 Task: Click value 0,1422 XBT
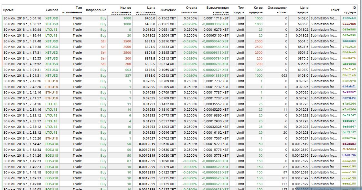click(x=167, y=104)
